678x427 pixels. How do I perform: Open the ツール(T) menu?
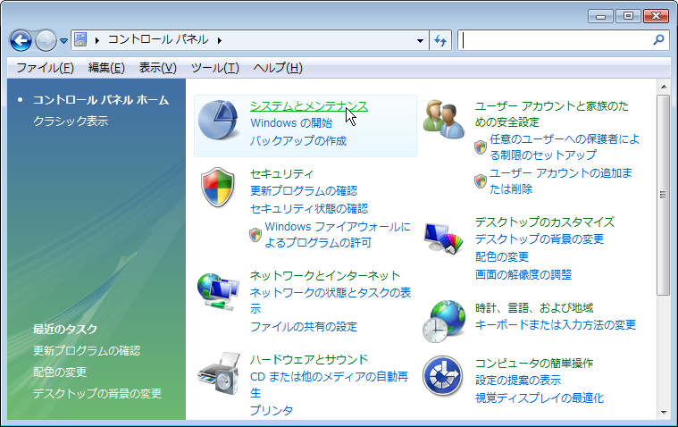pos(215,68)
